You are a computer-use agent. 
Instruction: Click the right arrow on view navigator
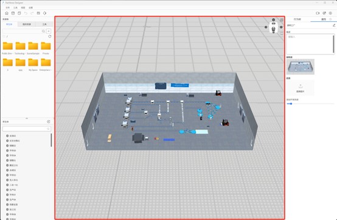281,27
